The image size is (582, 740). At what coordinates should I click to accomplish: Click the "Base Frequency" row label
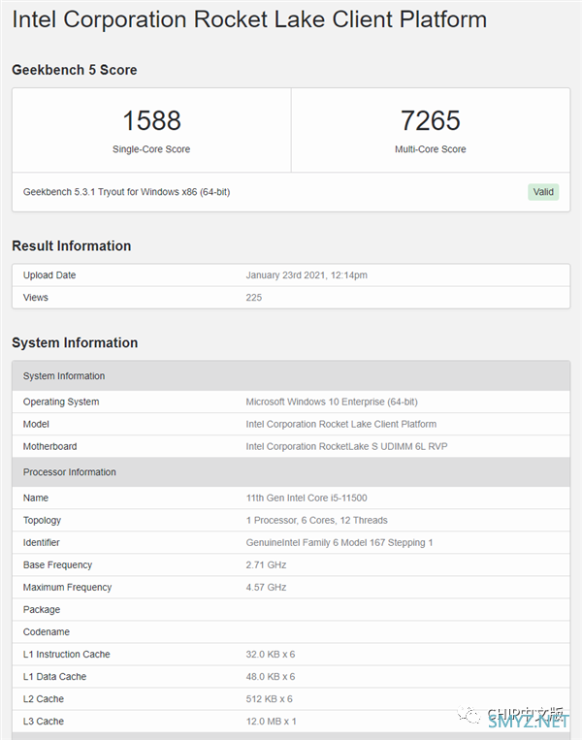coord(57,564)
